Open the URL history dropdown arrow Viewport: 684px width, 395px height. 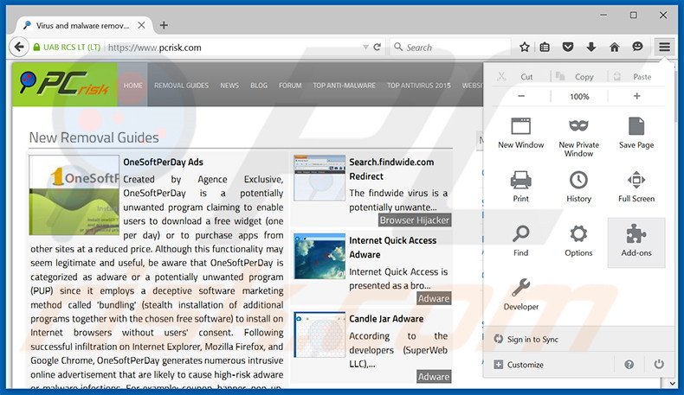tap(365, 47)
